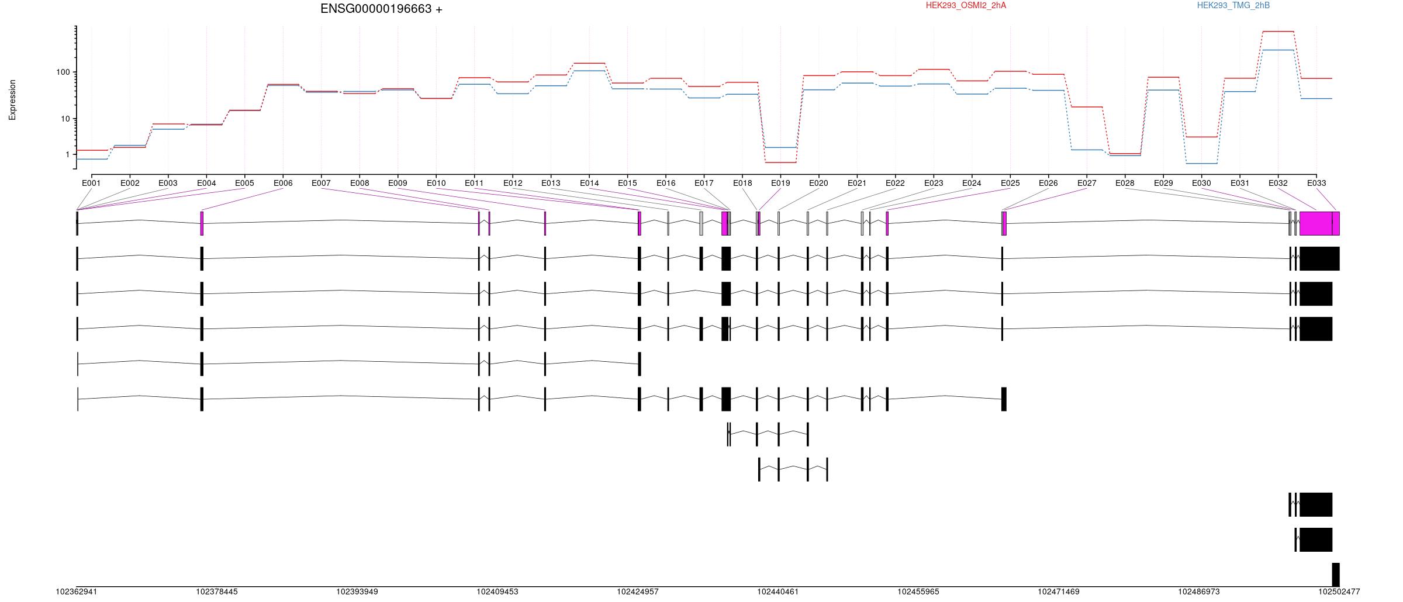Click exon label E033
The width and height of the screenshot is (1403, 602).
[x=1316, y=183]
